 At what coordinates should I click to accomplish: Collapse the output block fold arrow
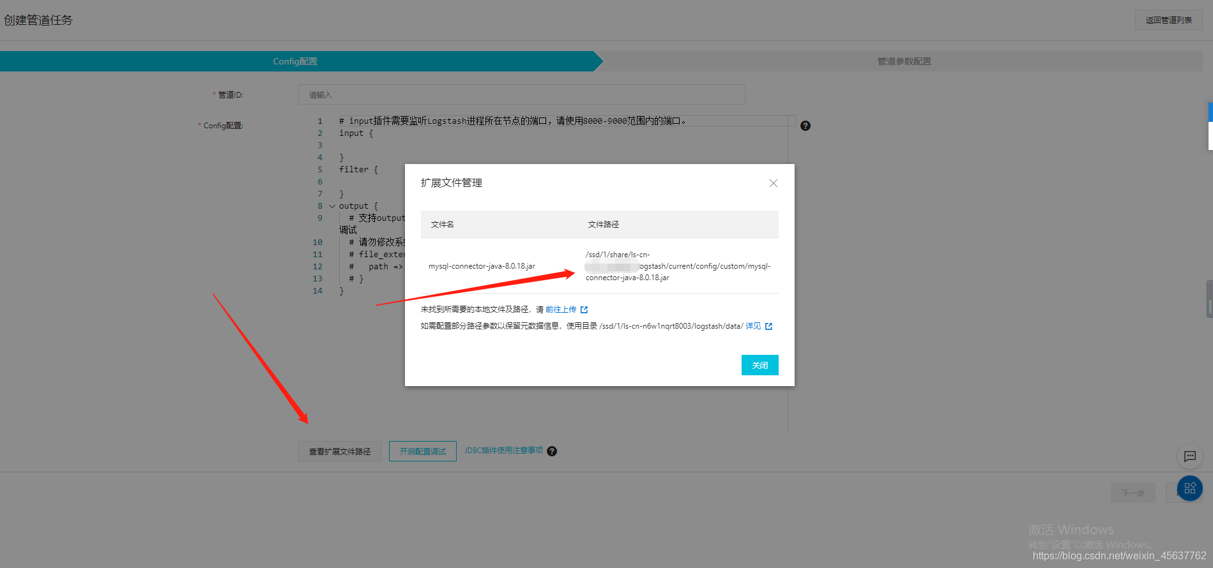pos(332,206)
